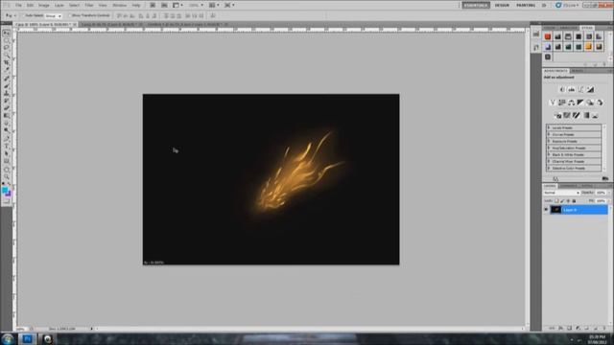Select the Eraser tool
The image size is (614, 345).
[7, 108]
